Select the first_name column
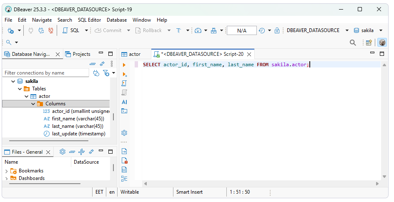The image size is (394, 202). pyautogui.click(x=74, y=119)
